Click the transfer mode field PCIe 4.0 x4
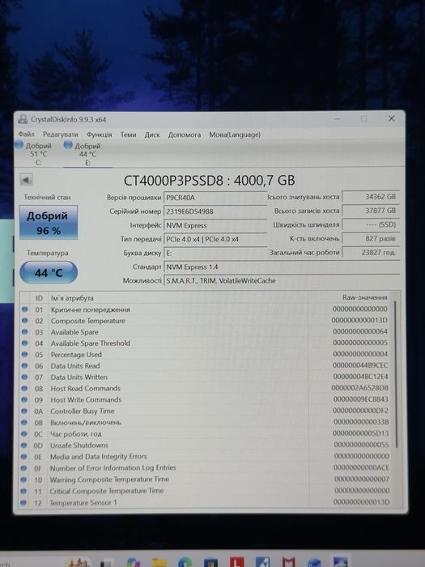 pyautogui.click(x=215, y=239)
